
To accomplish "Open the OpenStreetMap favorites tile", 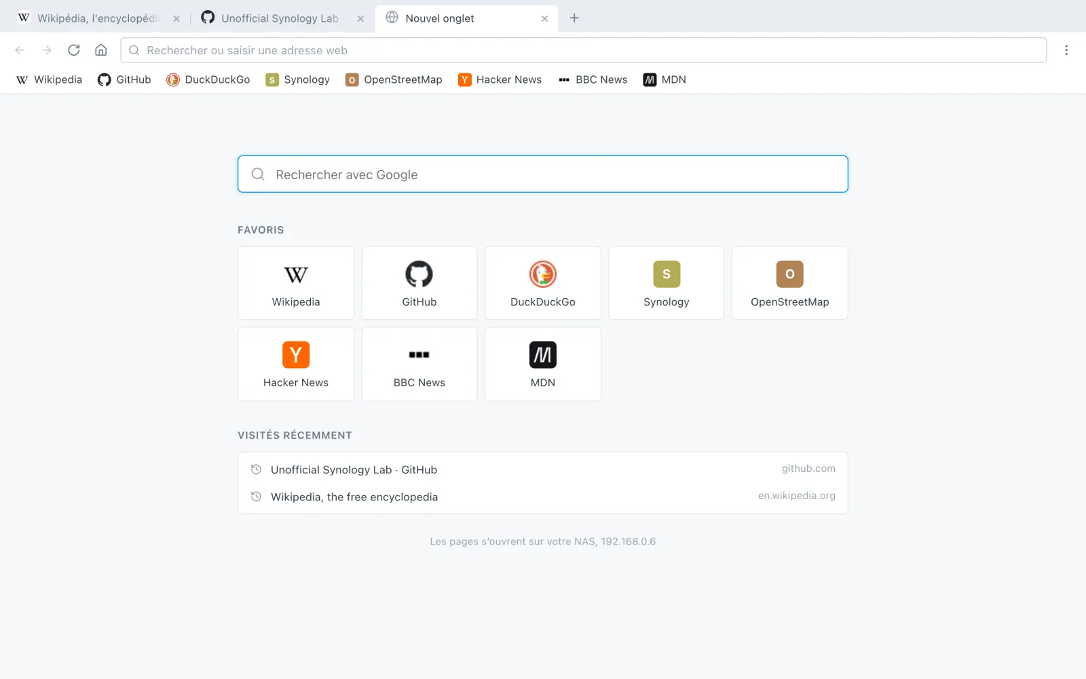I will (790, 283).
